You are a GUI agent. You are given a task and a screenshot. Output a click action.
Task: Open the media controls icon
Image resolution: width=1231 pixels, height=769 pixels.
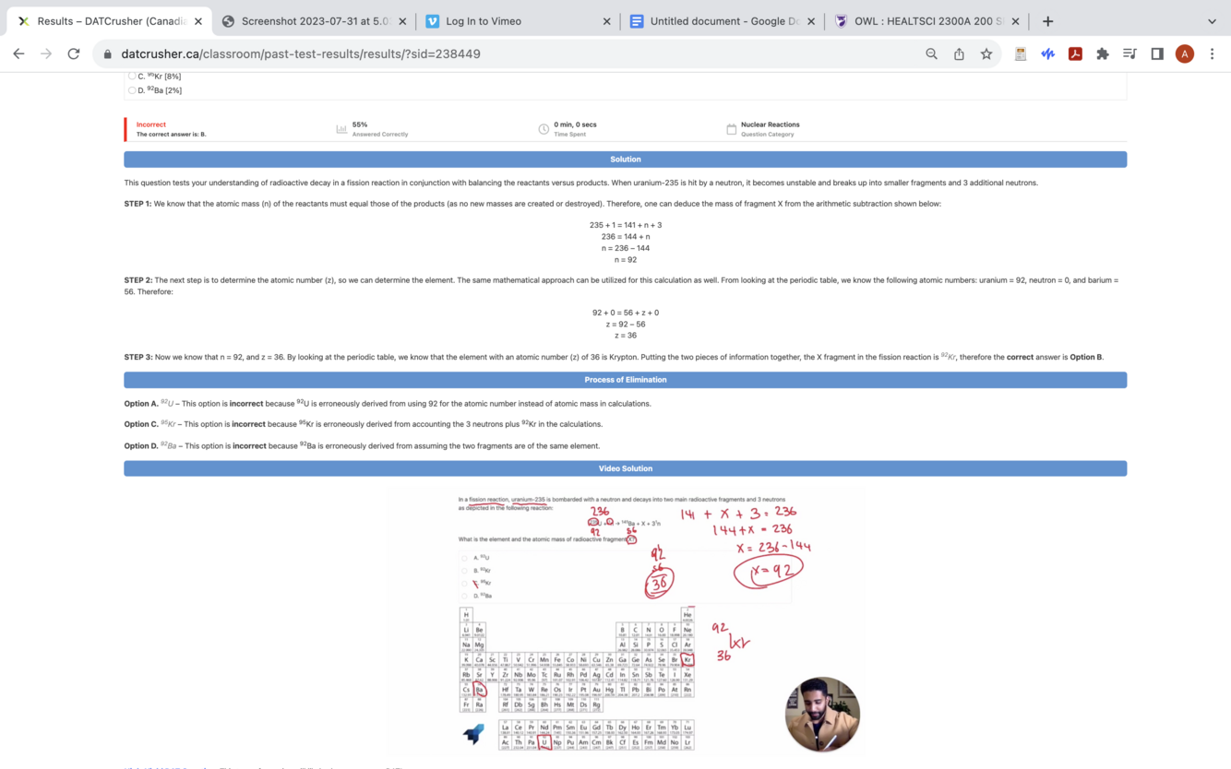[1129, 54]
